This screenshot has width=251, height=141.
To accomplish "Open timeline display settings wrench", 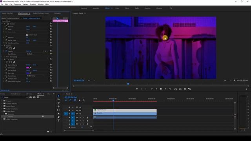I will pyautogui.click(x=84, y=100).
